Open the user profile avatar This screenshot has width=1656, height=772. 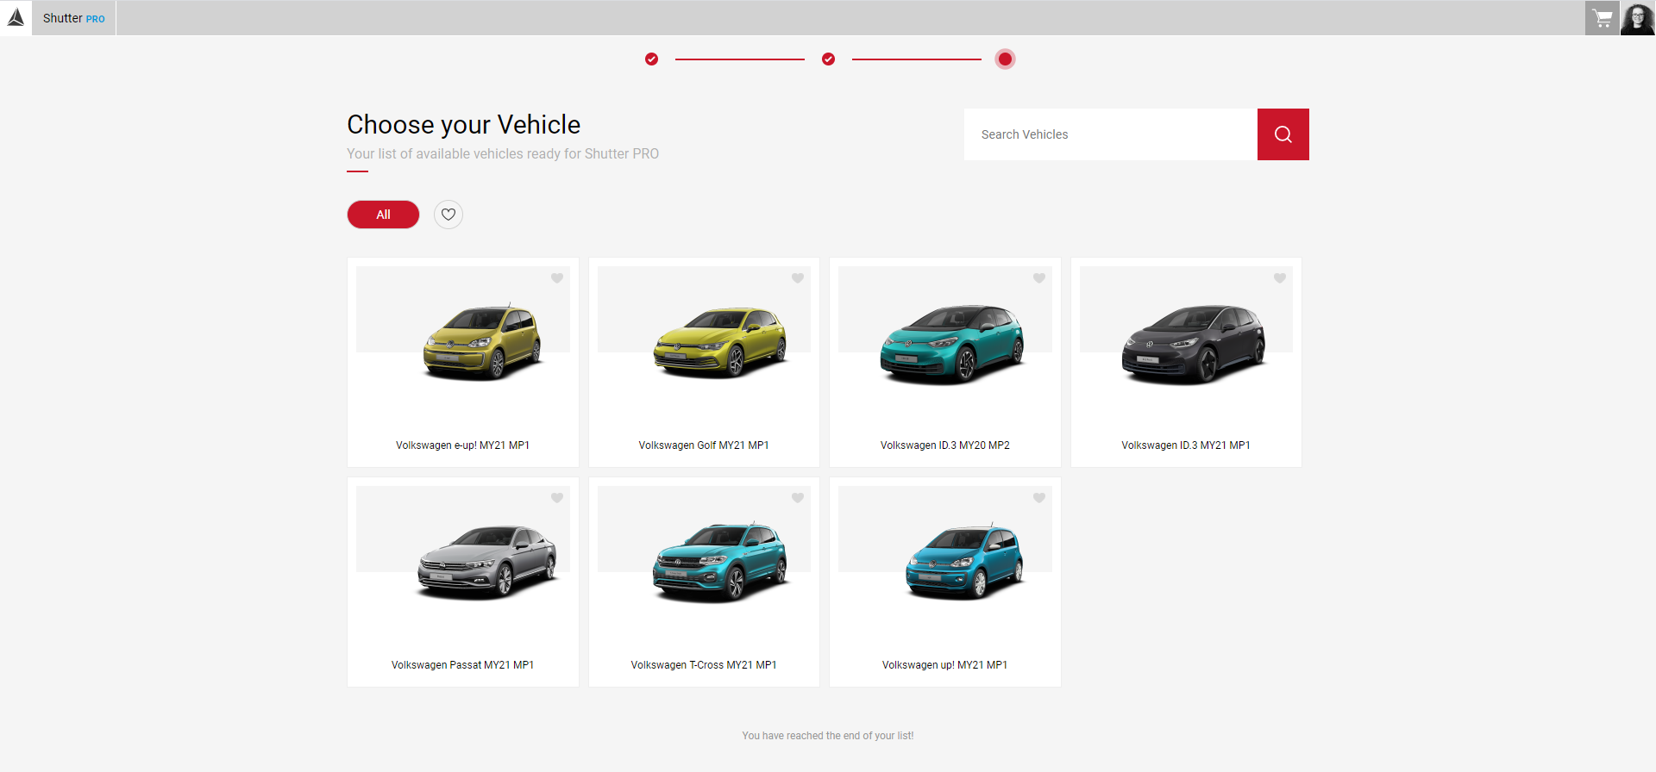(1637, 18)
